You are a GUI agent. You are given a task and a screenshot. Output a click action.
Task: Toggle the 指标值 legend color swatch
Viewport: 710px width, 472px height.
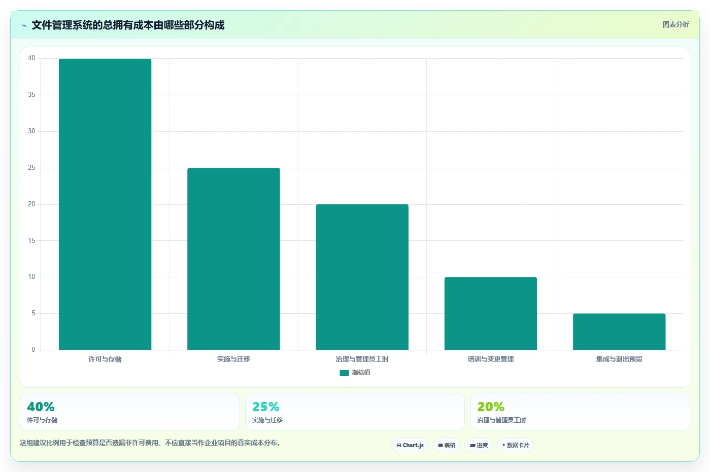(344, 373)
